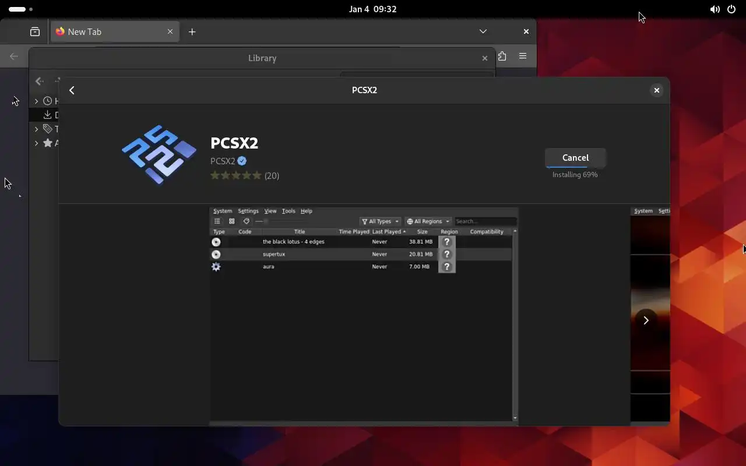Switch to the New Tab tab in Firefox
This screenshot has width=746, height=466.
coord(115,31)
